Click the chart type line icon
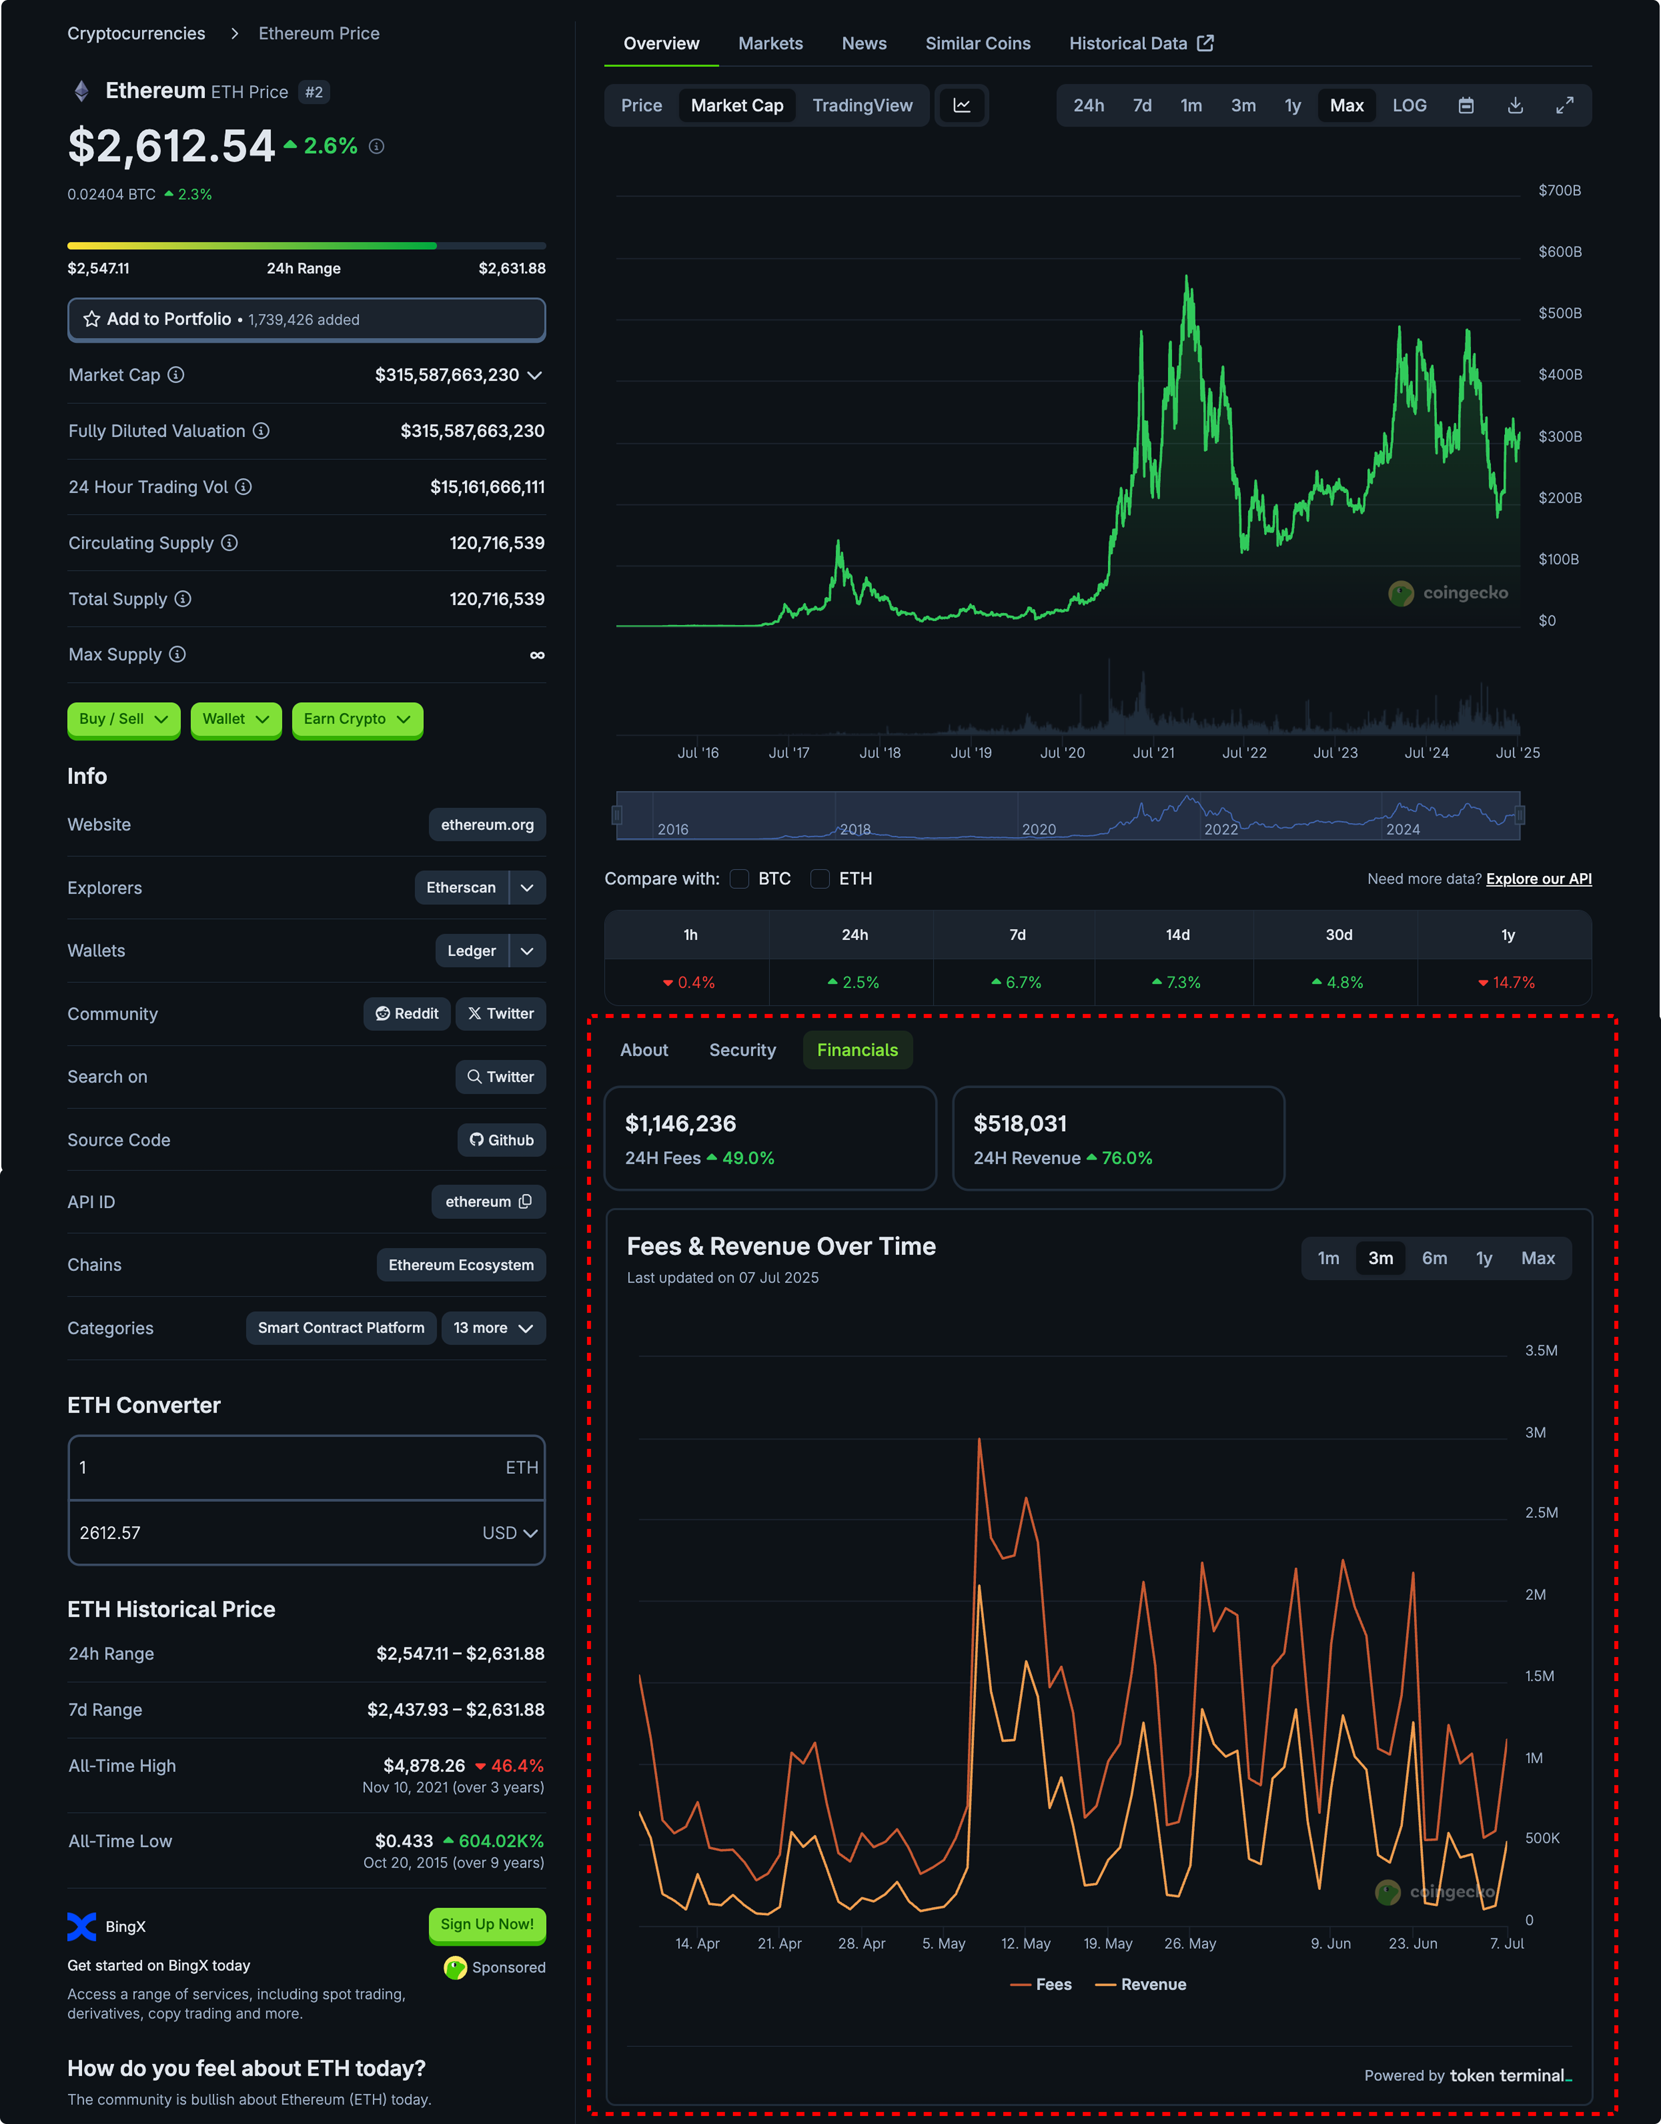This screenshot has height=2124, width=1661. [961, 105]
